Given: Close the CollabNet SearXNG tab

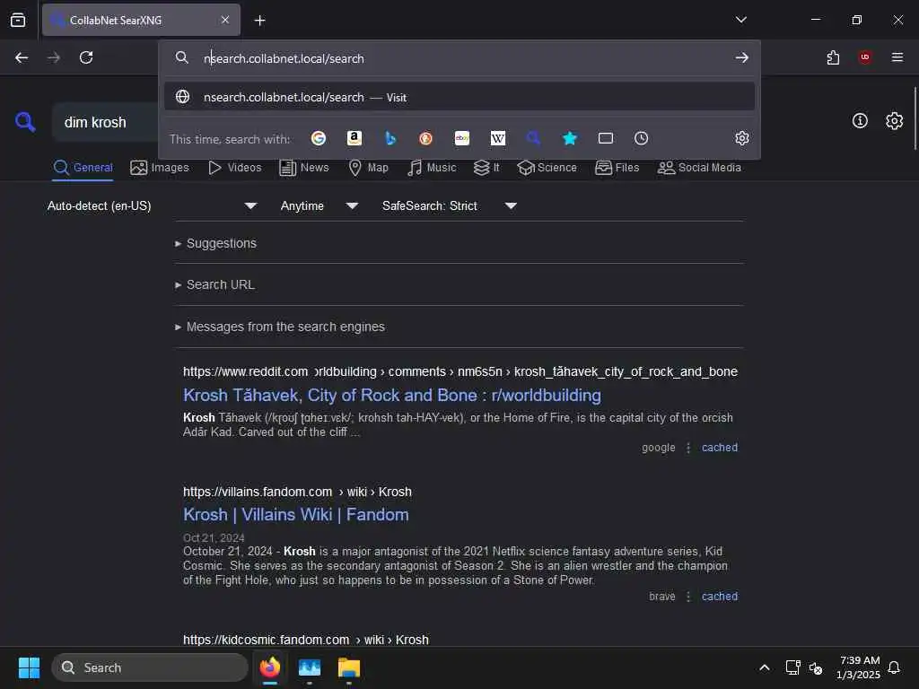Looking at the screenshot, I should (225, 20).
